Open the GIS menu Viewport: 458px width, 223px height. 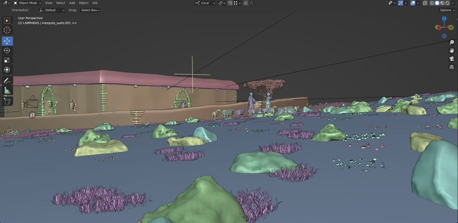click(x=95, y=3)
